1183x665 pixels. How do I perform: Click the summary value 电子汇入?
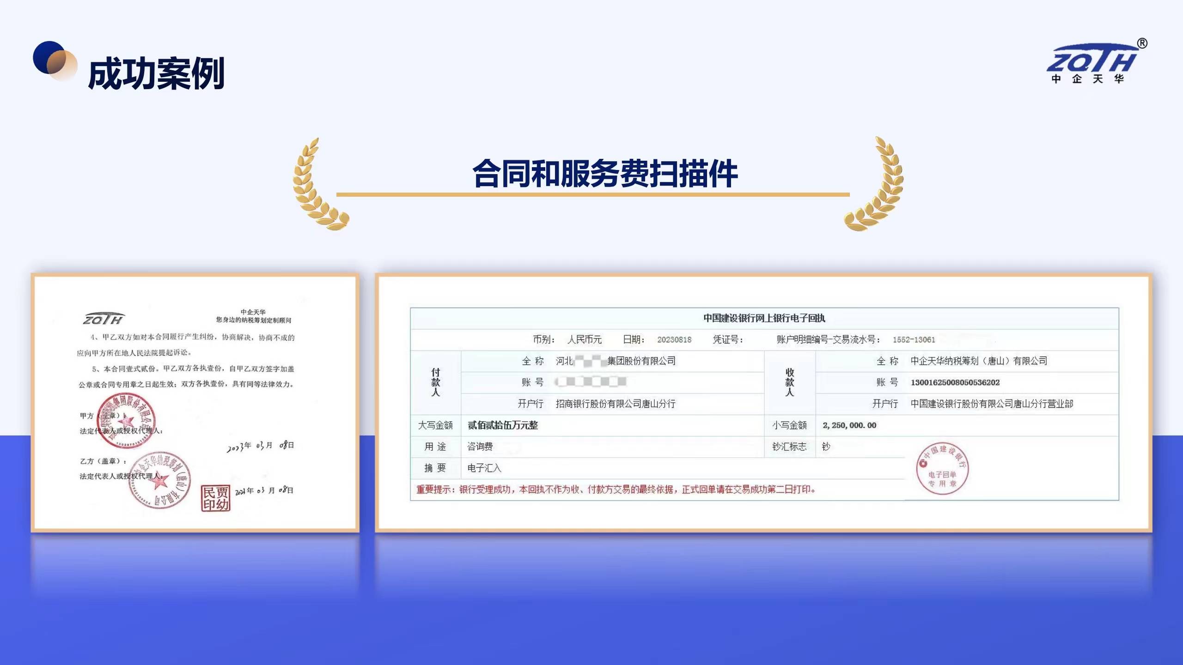484,468
